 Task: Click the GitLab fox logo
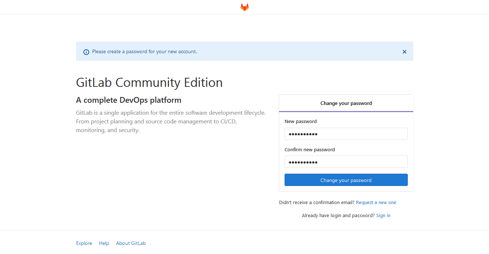[244, 7]
